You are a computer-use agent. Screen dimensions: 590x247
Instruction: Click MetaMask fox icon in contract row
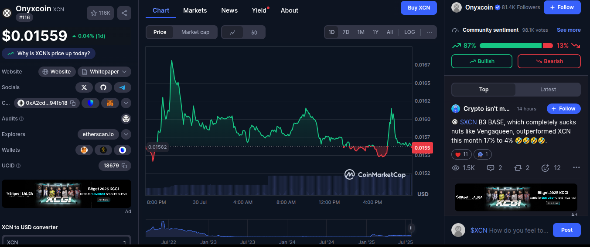pos(110,103)
